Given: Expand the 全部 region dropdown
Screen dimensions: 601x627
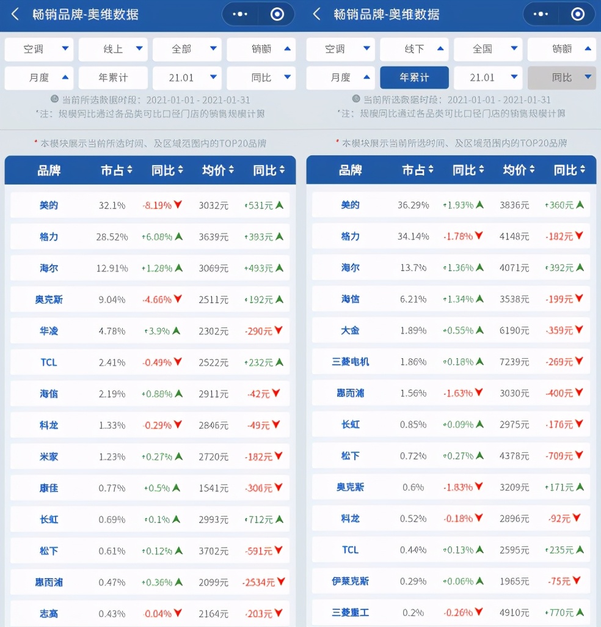Looking at the screenshot, I should (186, 49).
